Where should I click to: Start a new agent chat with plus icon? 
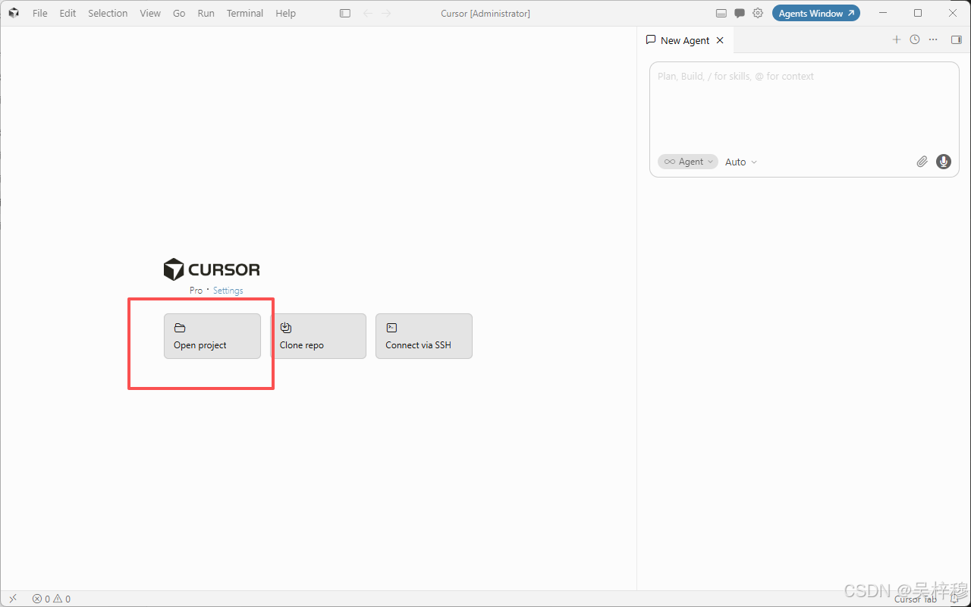(896, 40)
